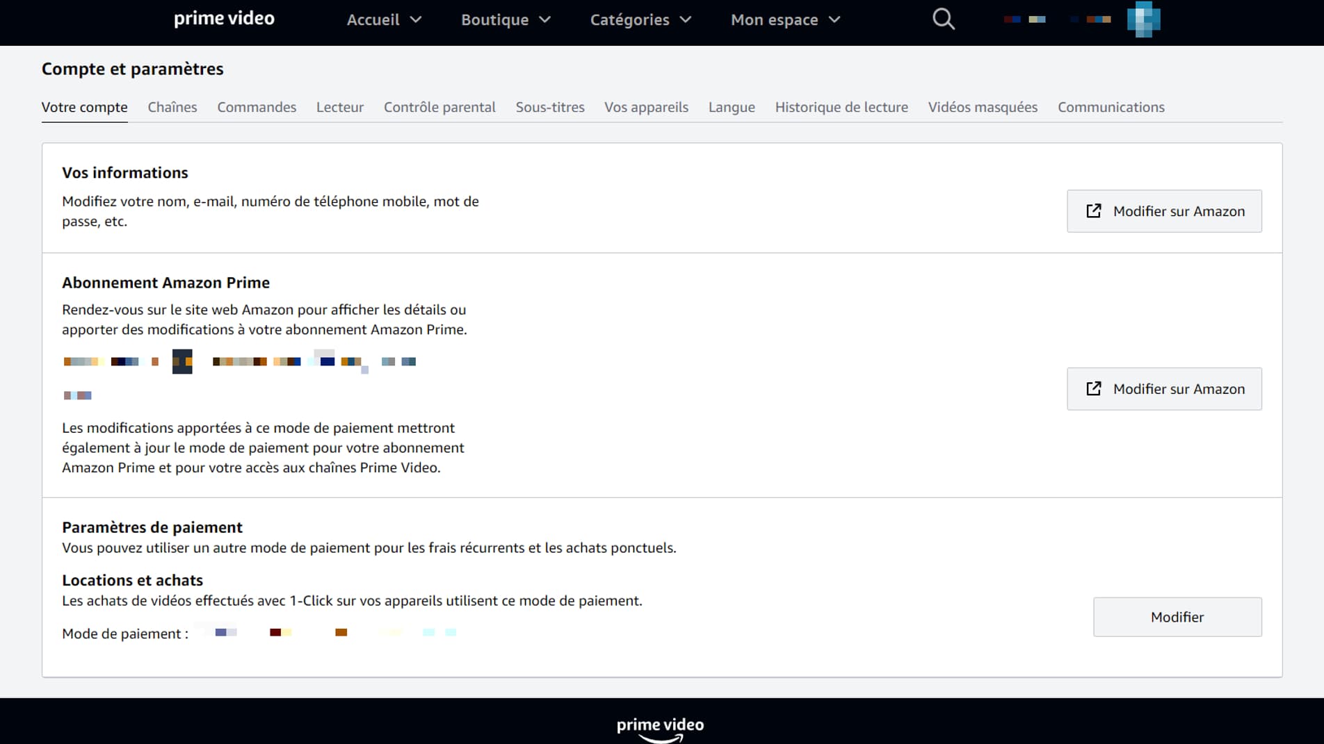Select the Votre compte tab
The width and height of the screenshot is (1324, 744).
pos(84,107)
